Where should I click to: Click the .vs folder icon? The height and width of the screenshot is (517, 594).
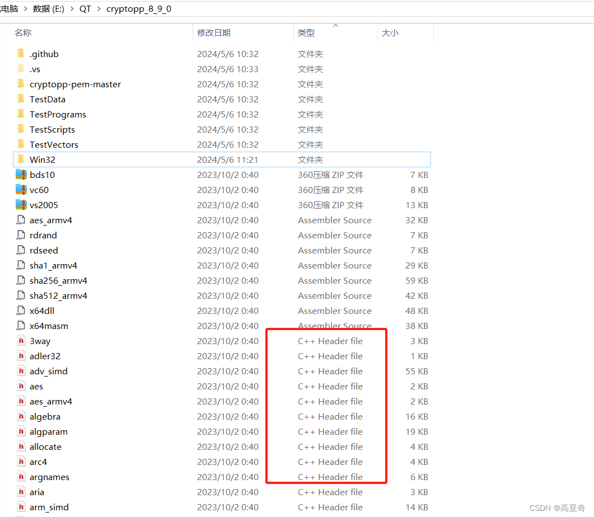[21, 68]
